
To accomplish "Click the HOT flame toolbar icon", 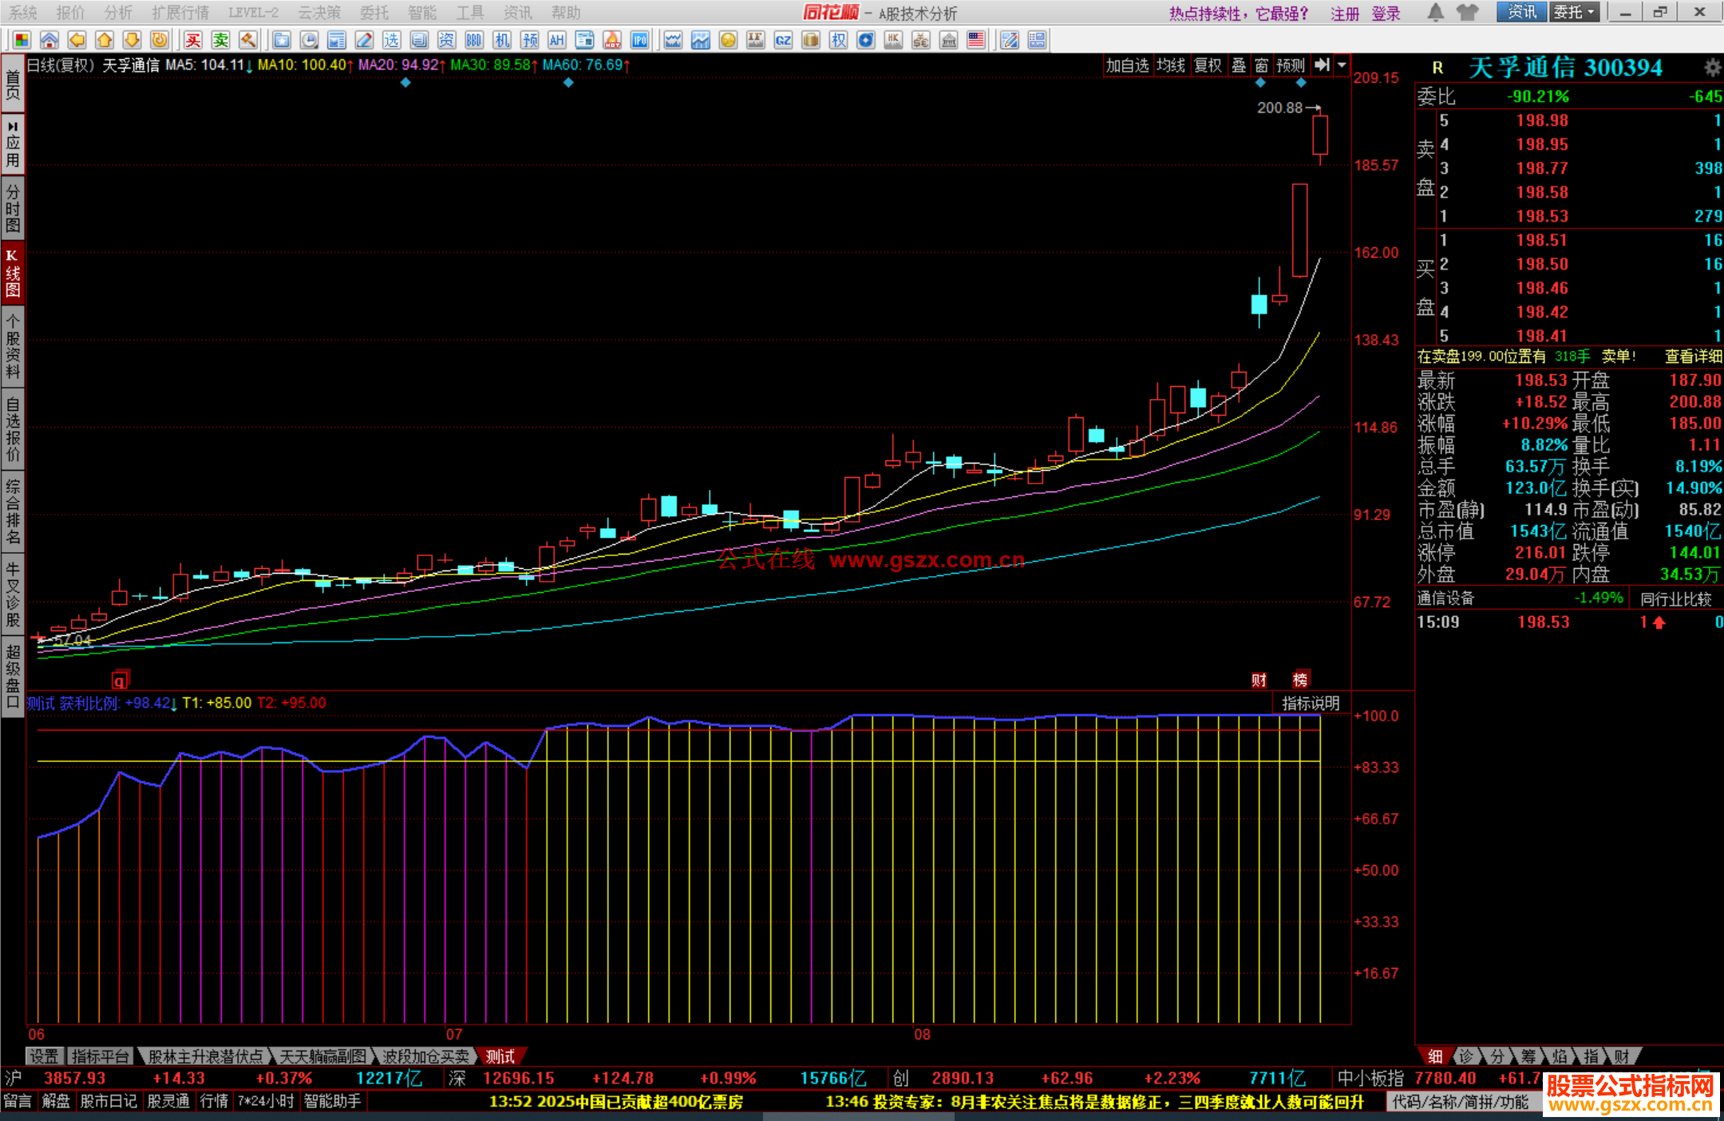I will pos(612,40).
